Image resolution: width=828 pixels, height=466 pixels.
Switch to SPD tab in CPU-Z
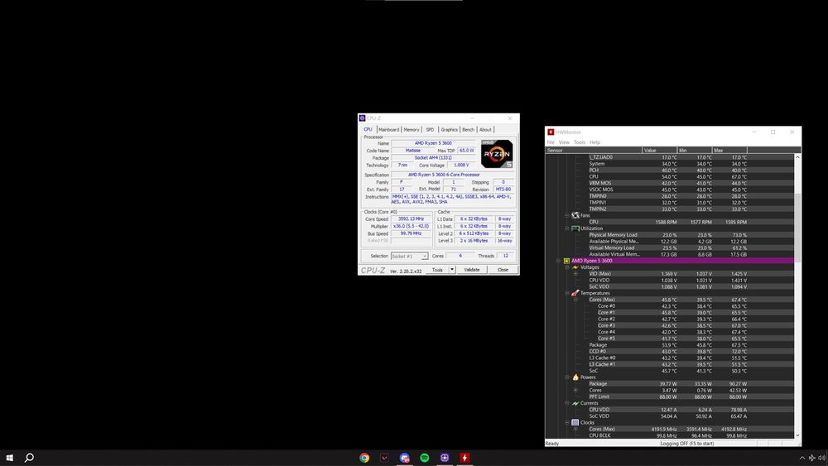point(430,129)
